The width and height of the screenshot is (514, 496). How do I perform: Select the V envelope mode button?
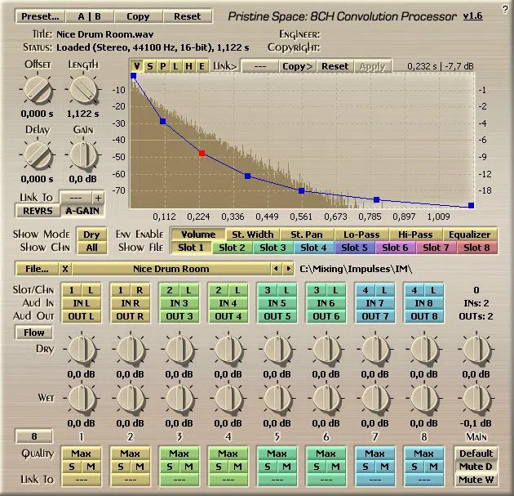point(137,66)
